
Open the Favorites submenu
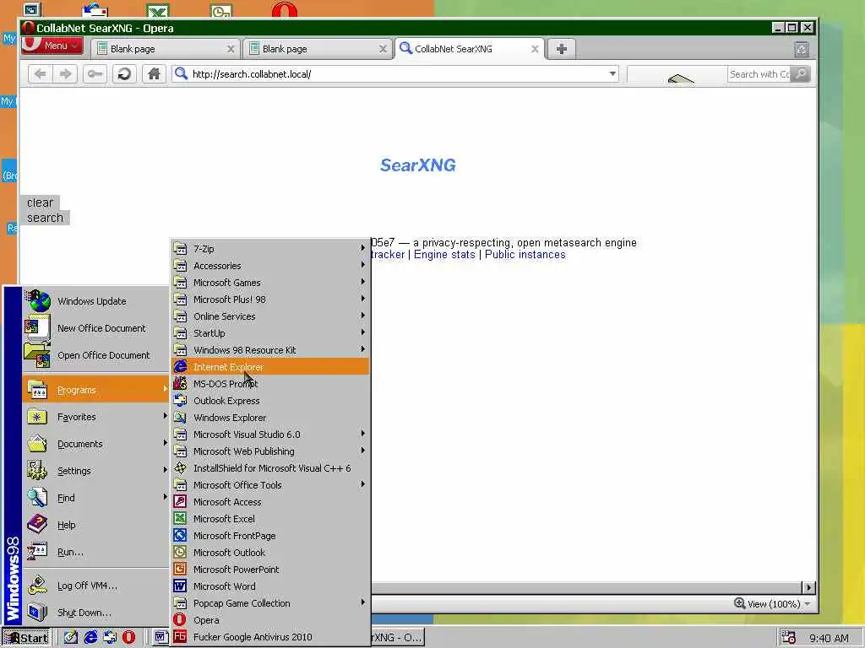click(x=95, y=417)
